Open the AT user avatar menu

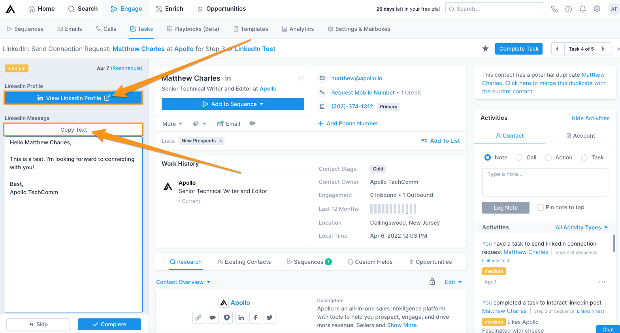[614, 9]
